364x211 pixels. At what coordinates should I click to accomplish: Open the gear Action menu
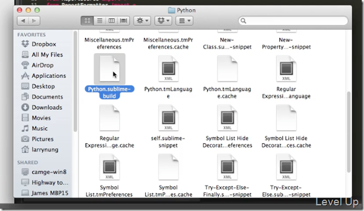point(142,21)
